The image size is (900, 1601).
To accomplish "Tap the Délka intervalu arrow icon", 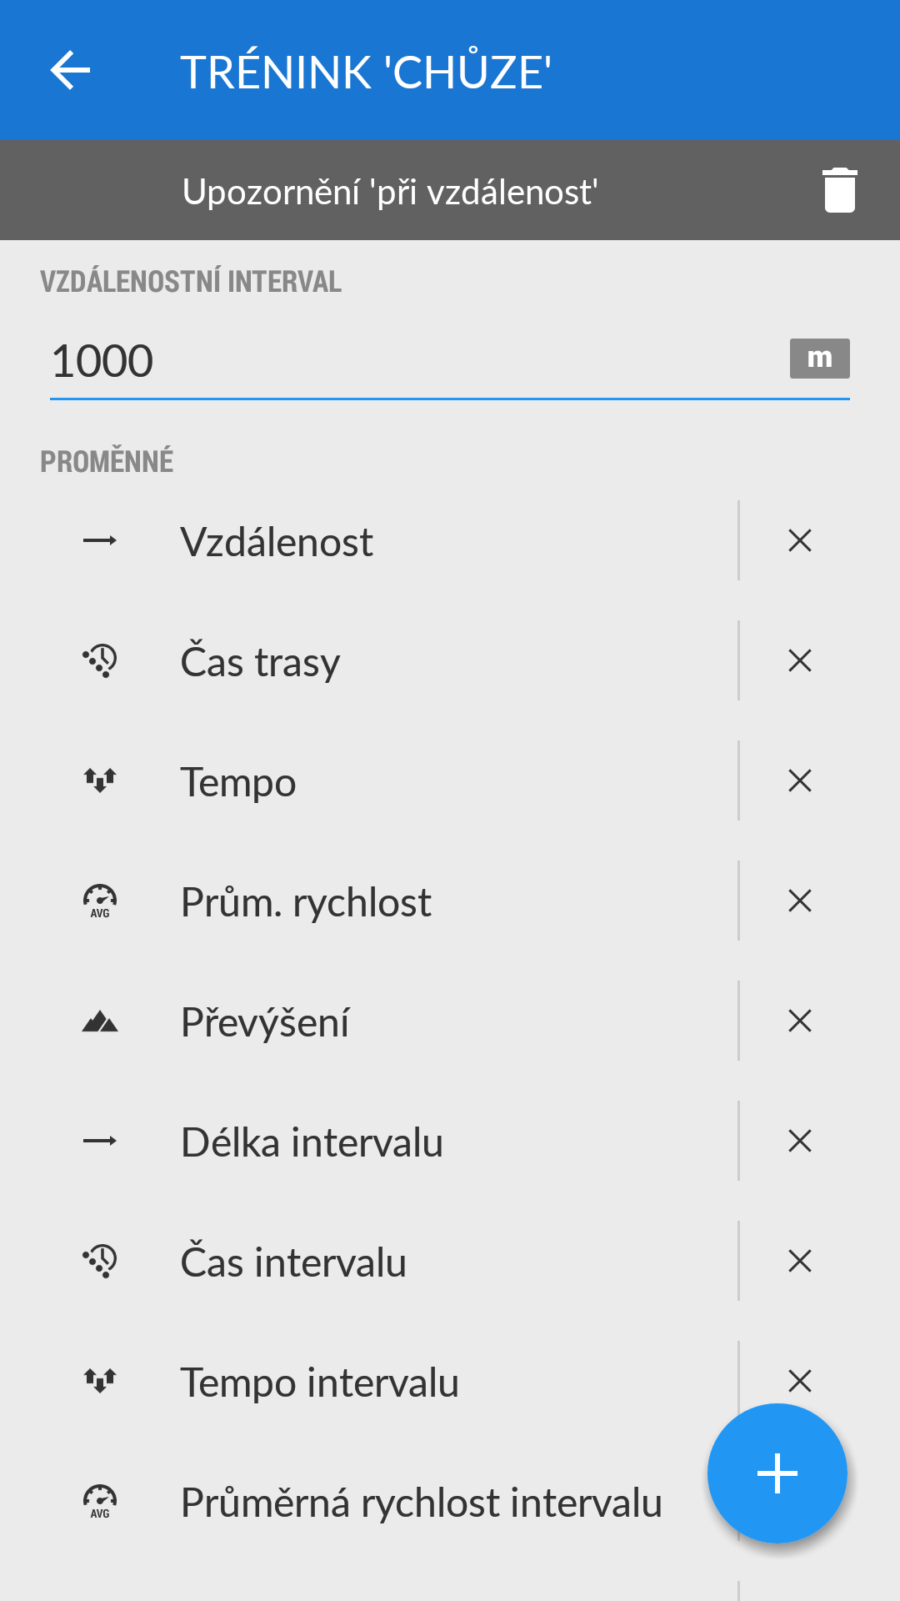I will [x=100, y=1142].
